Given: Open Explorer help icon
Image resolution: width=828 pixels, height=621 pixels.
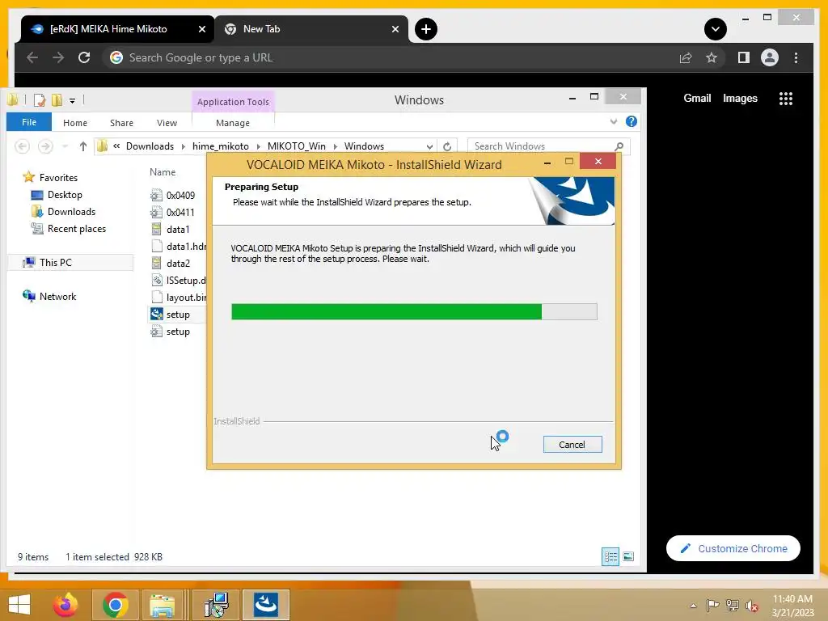Looking at the screenshot, I should 631,121.
